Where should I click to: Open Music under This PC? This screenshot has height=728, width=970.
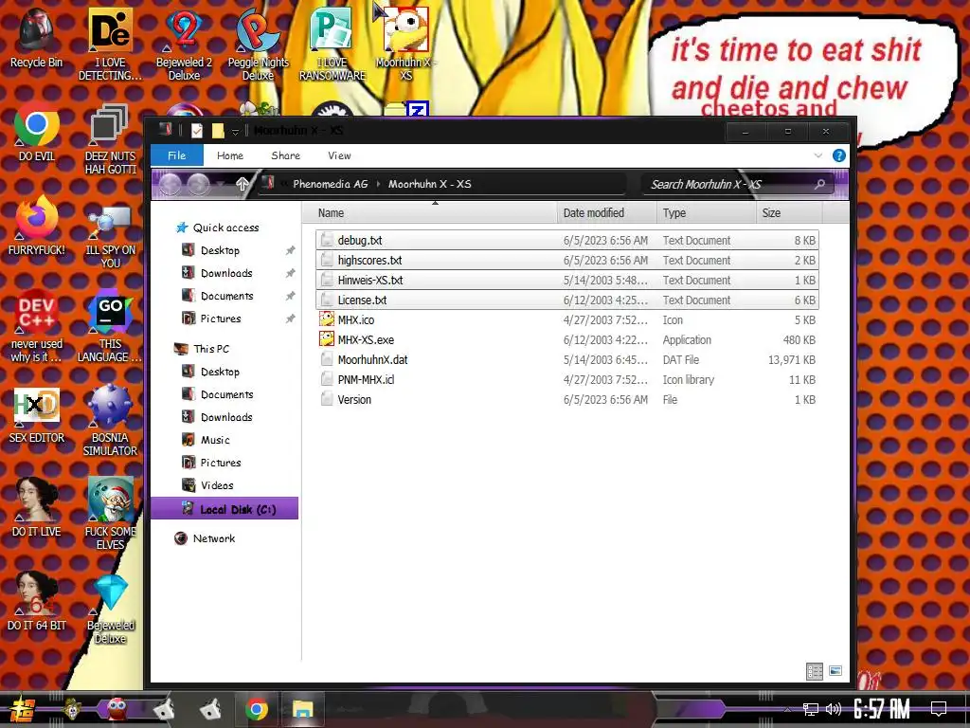(x=215, y=440)
